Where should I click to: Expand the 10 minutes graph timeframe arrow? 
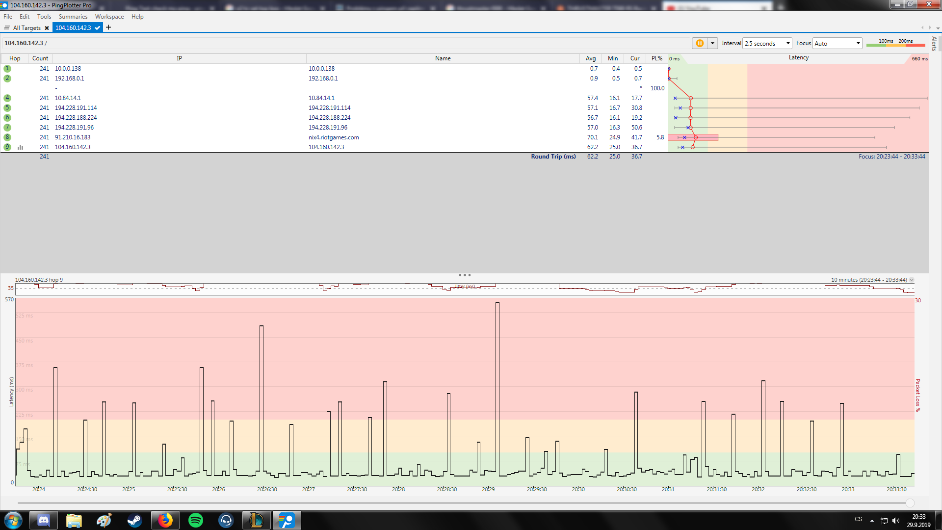coord(912,280)
